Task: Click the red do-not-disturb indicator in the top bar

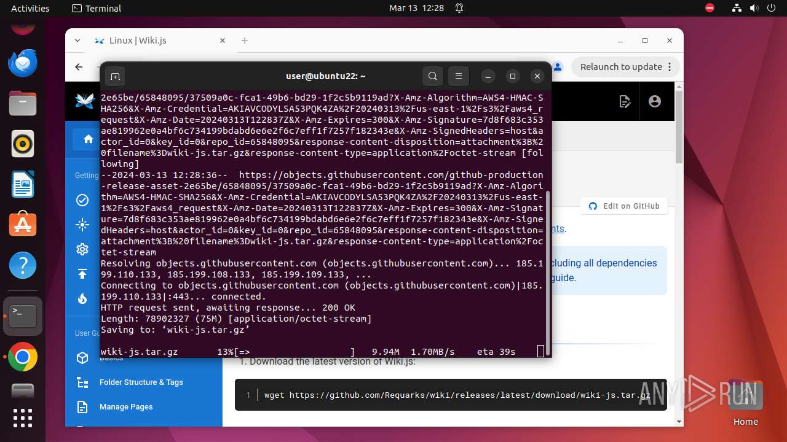Action: click(710, 8)
